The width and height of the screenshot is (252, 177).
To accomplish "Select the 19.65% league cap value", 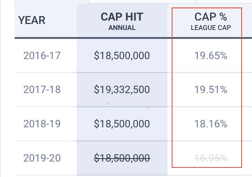I will tap(211, 55).
